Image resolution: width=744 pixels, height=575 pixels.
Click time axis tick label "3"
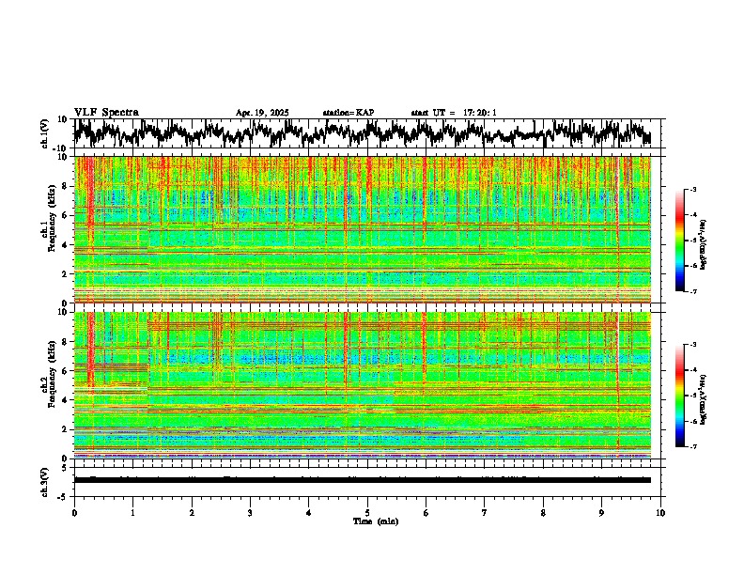[250, 513]
